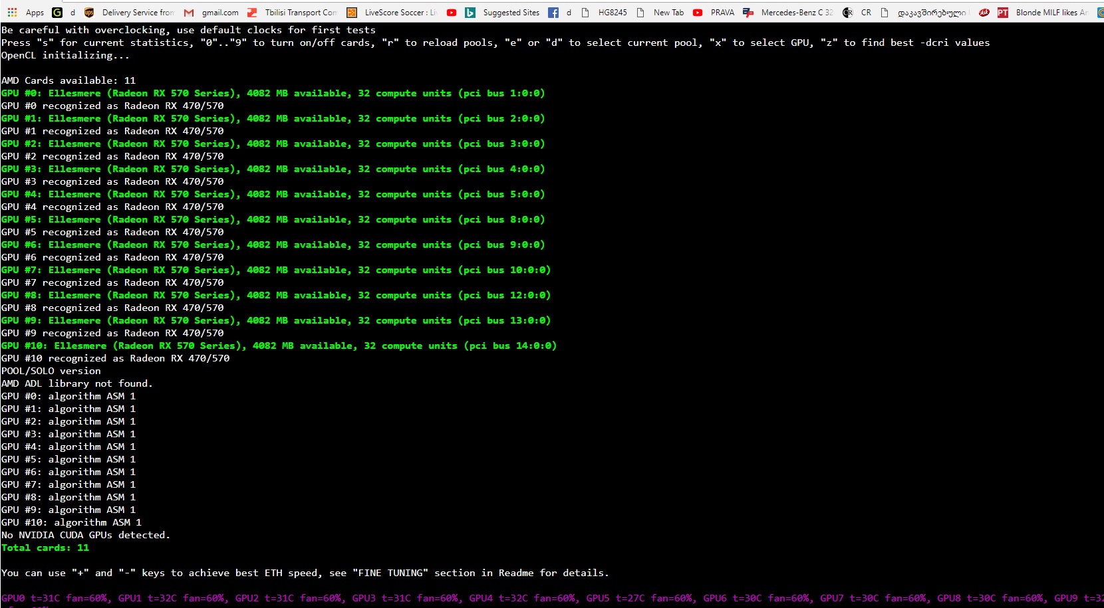Open the Mercedes-Benz C 32 bookmark

[x=788, y=12]
